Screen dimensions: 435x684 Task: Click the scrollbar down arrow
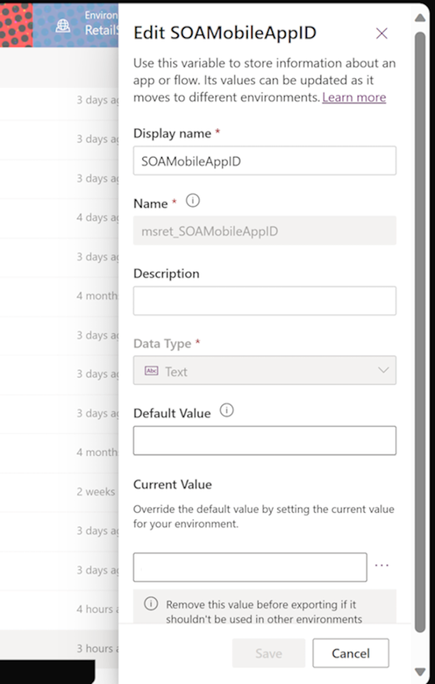click(420, 671)
